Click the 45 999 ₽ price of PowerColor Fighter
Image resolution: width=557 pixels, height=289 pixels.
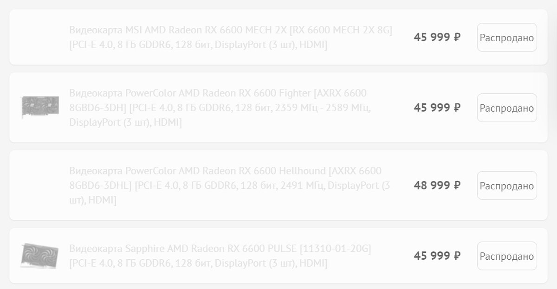tap(437, 108)
